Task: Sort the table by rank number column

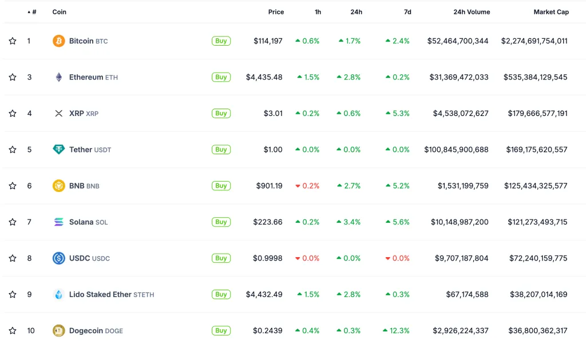Action: pos(33,12)
